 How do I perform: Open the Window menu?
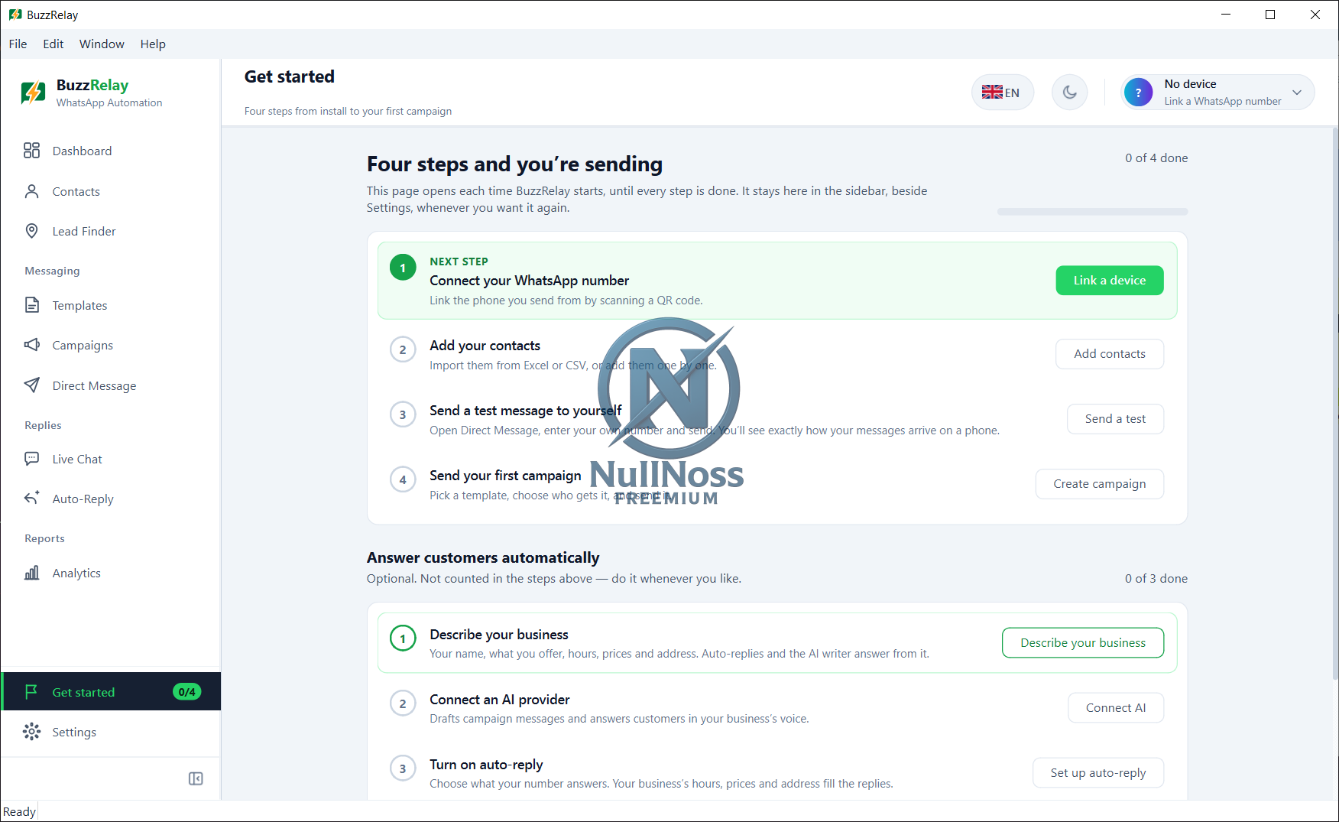pyautogui.click(x=102, y=44)
